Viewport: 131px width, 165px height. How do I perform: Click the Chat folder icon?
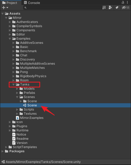tap(18, 55)
